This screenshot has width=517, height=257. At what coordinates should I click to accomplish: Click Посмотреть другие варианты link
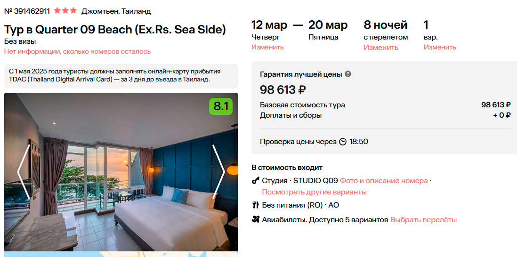click(x=314, y=192)
